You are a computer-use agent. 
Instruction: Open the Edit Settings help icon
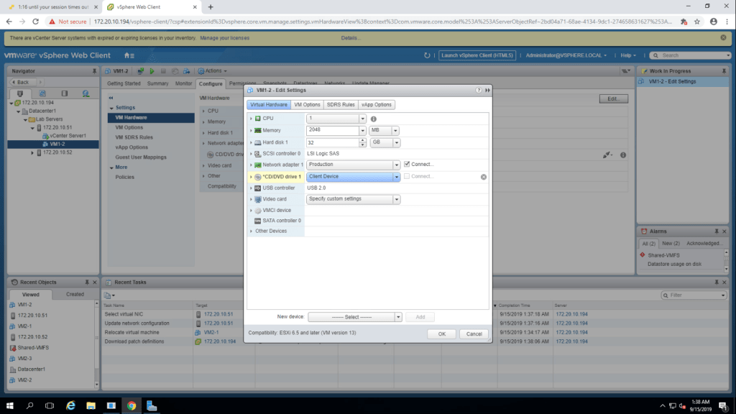[479, 91]
